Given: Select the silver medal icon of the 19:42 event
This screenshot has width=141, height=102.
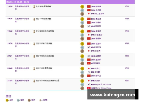Looking at the screenshot, I should (82, 35).
